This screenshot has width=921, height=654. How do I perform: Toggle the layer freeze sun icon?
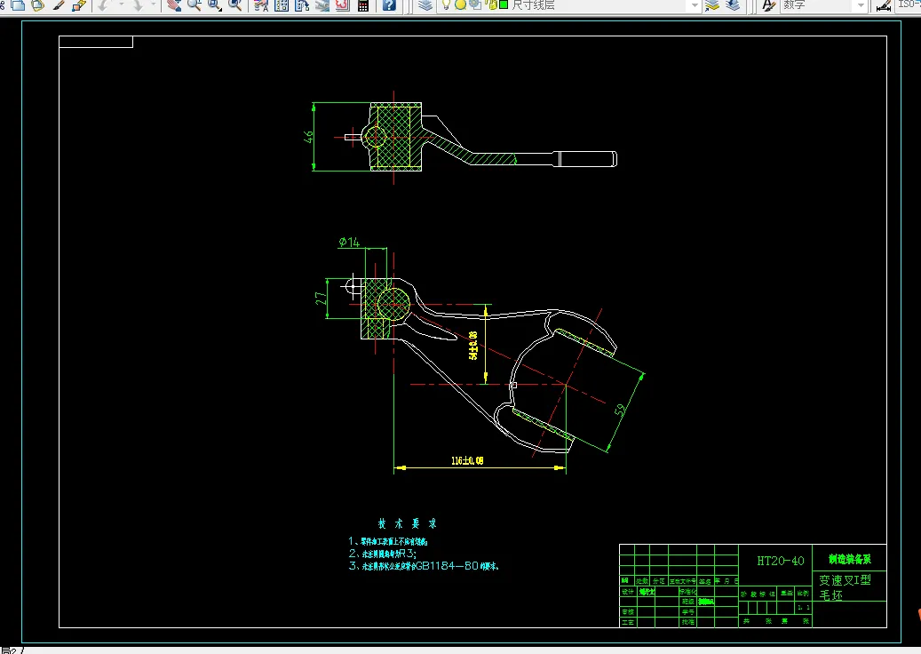(x=460, y=5)
